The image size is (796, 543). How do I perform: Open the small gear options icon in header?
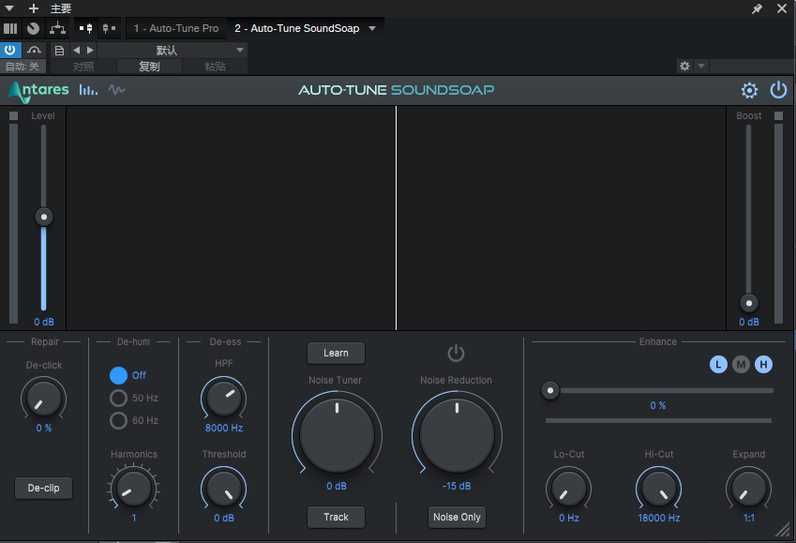pyautogui.click(x=684, y=66)
